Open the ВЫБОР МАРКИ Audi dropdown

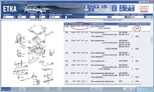(145, 17)
